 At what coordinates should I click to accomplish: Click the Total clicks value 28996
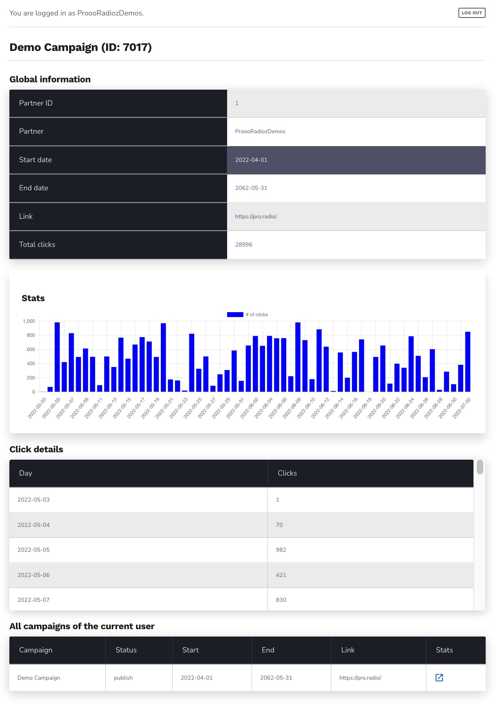[243, 245]
